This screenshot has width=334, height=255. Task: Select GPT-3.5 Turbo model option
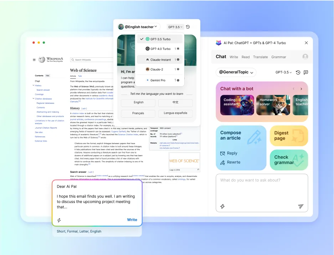point(160,39)
